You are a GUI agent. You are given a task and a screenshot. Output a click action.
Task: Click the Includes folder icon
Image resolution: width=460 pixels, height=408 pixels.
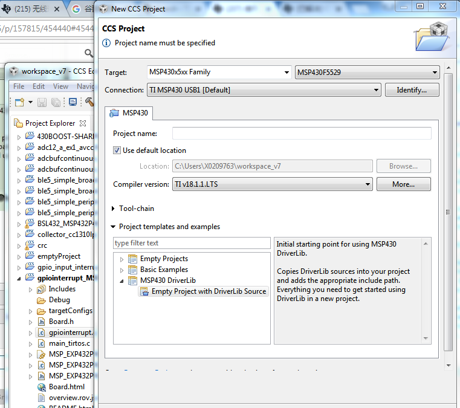click(41, 289)
